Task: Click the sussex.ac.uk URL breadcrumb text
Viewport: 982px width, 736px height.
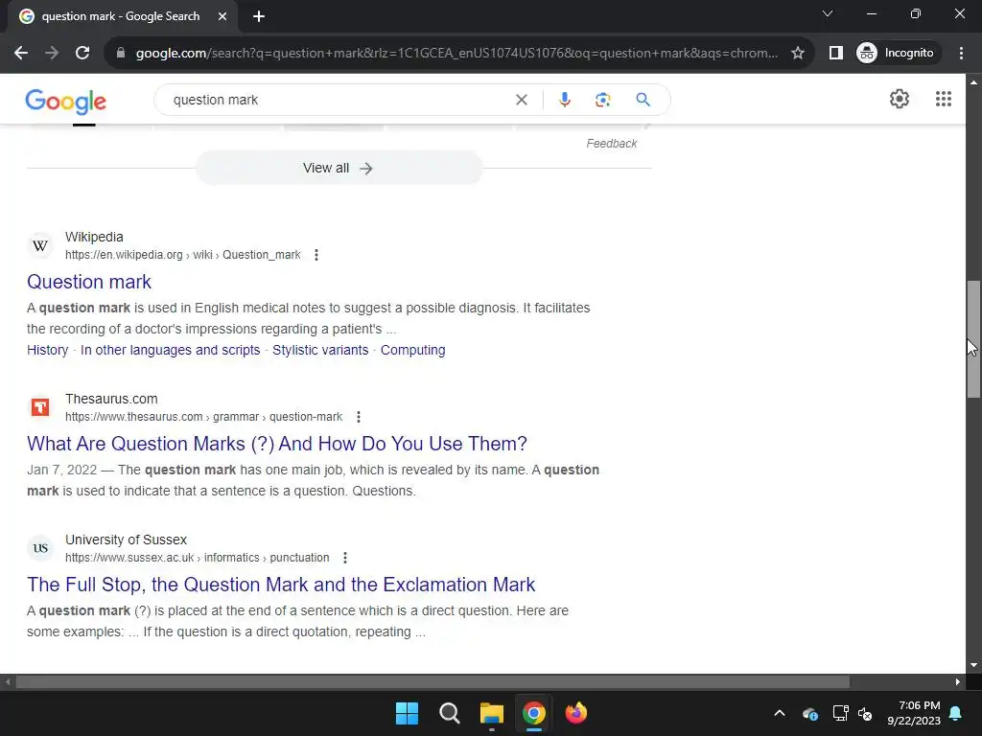Action: point(198,559)
